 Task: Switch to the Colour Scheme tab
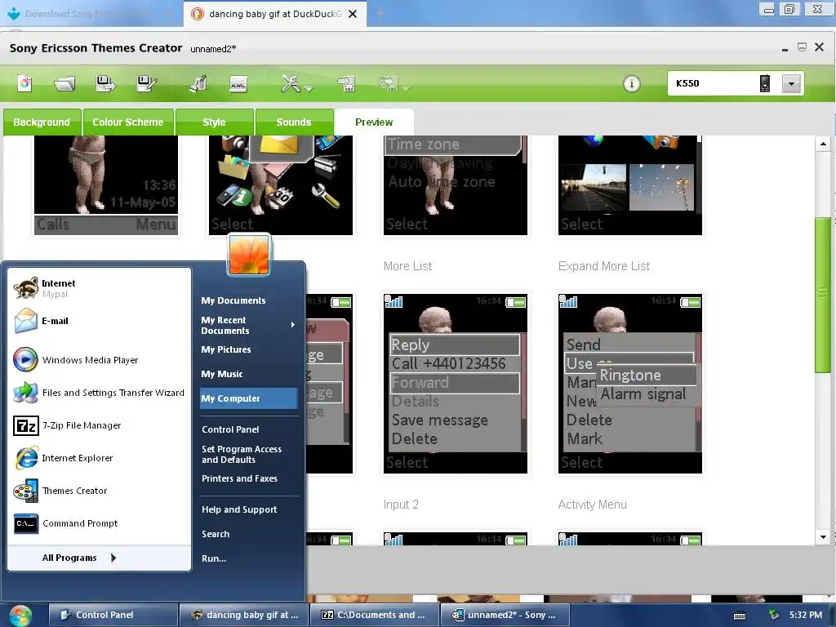[128, 122]
